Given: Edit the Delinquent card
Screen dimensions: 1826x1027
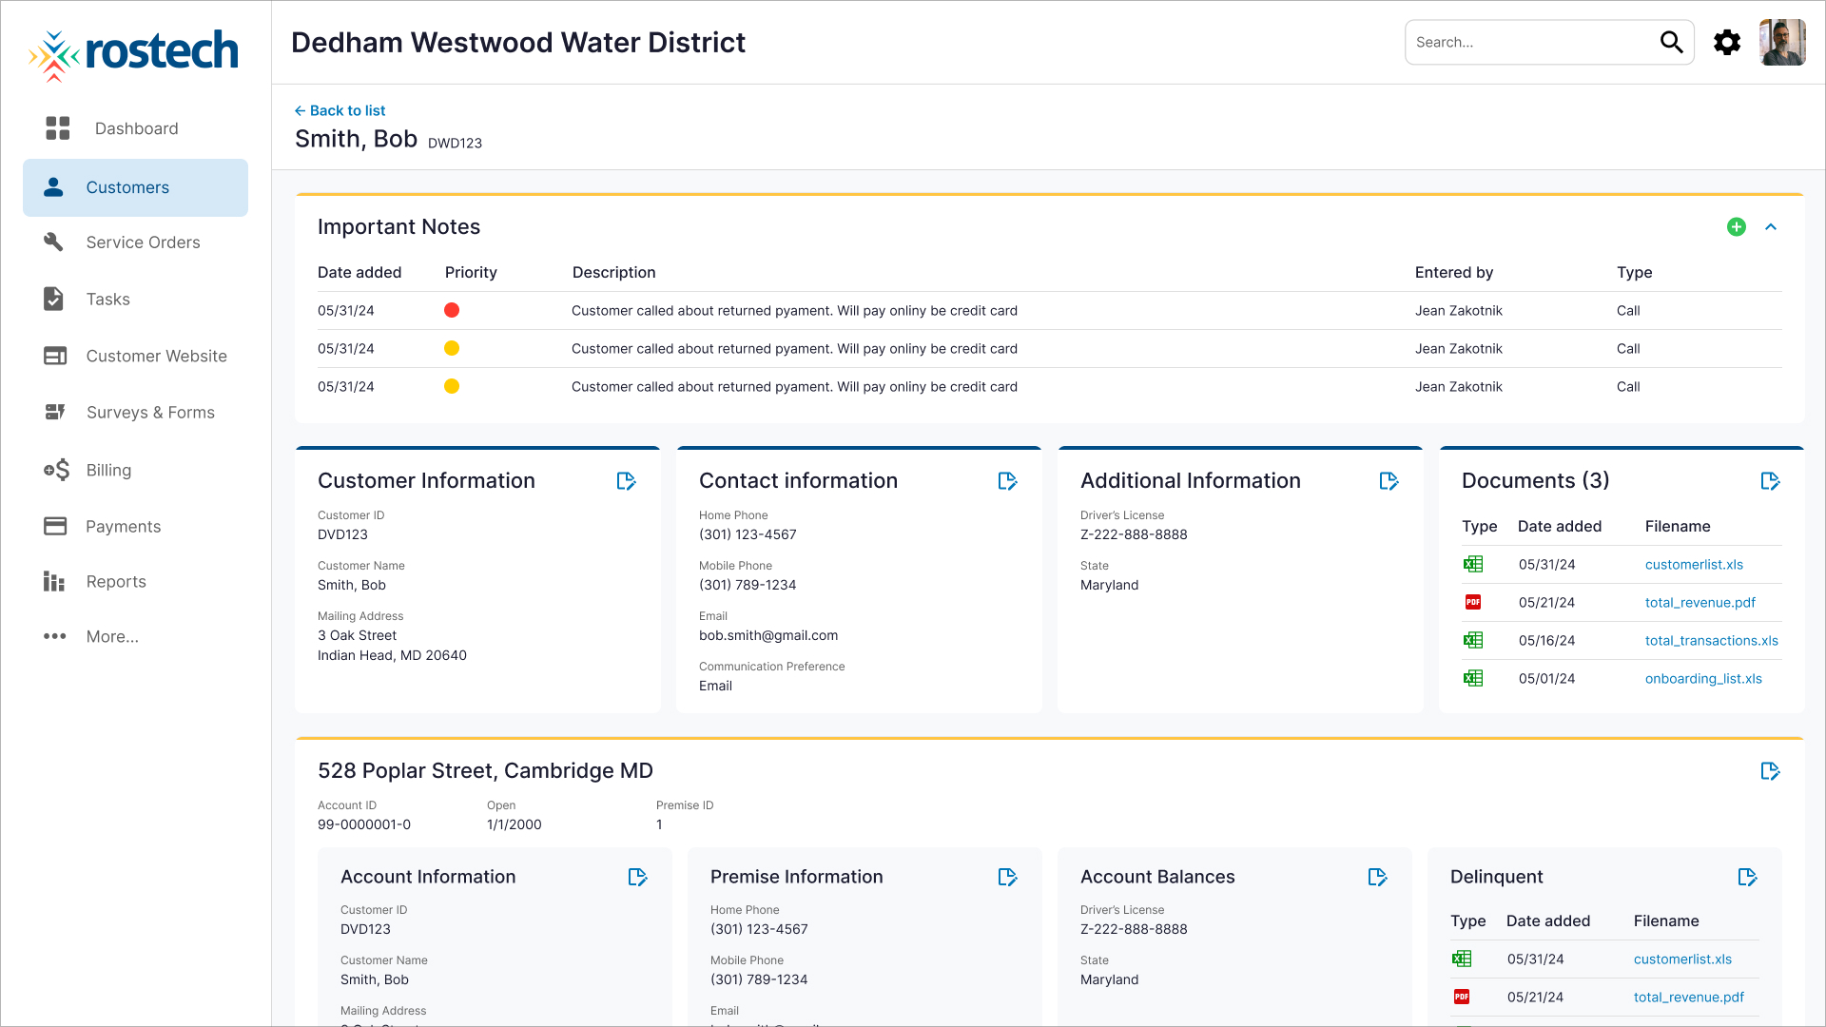Looking at the screenshot, I should pyautogui.click(x=1747, y=877).
